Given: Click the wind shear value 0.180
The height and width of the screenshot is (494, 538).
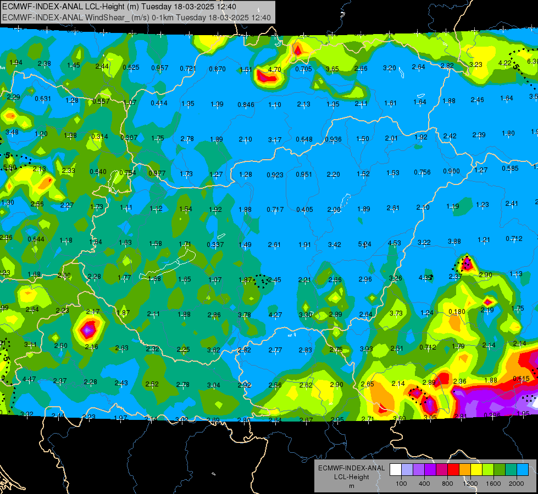Looking at the screenshot, I should pos(457,312).
